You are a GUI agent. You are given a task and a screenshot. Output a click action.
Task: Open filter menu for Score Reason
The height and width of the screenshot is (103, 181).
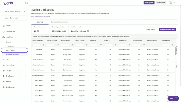pos(129,45)
